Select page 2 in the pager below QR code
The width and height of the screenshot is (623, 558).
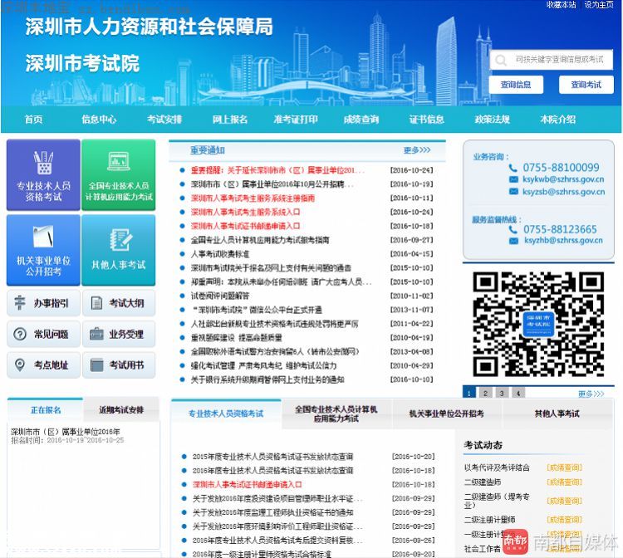click(x=486, y=393)
